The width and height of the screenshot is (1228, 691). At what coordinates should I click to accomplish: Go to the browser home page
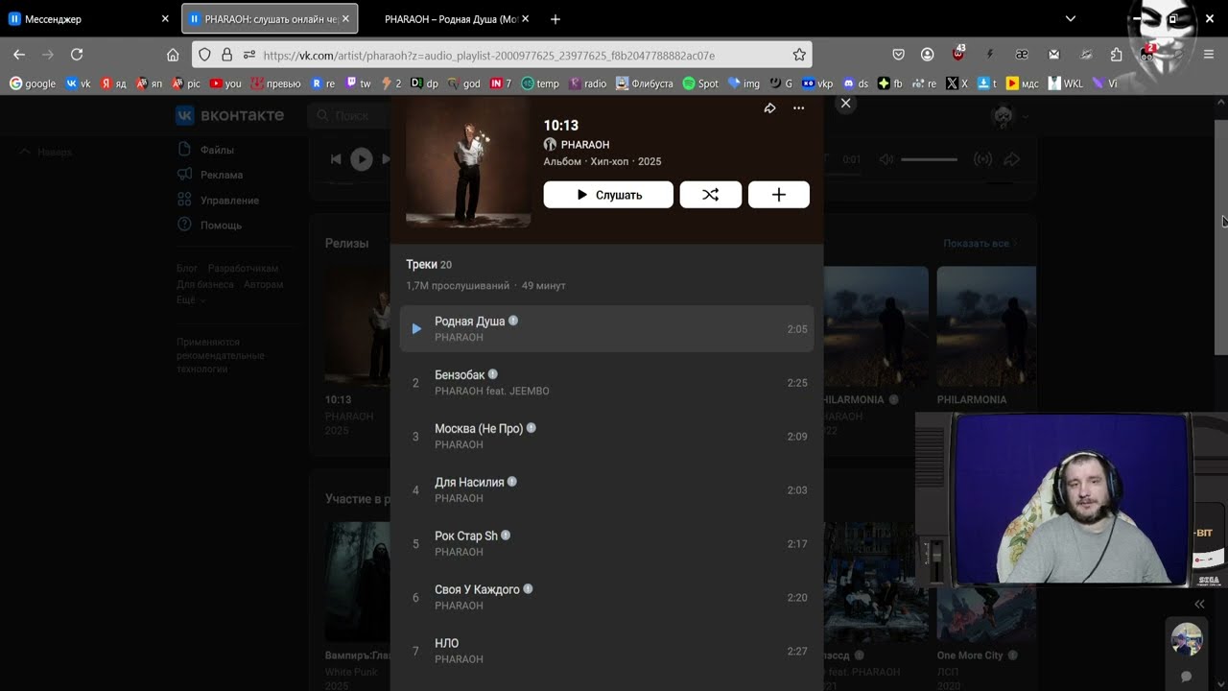click(173, 55)
